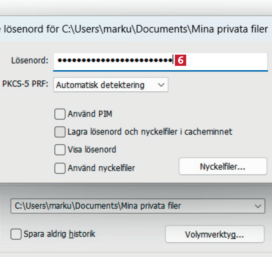
Task: Click the chevron beside Automatisk detektering
Action: pos(161,85)
